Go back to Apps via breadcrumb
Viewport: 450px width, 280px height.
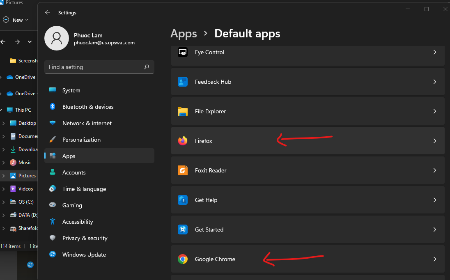click(184, 34)
